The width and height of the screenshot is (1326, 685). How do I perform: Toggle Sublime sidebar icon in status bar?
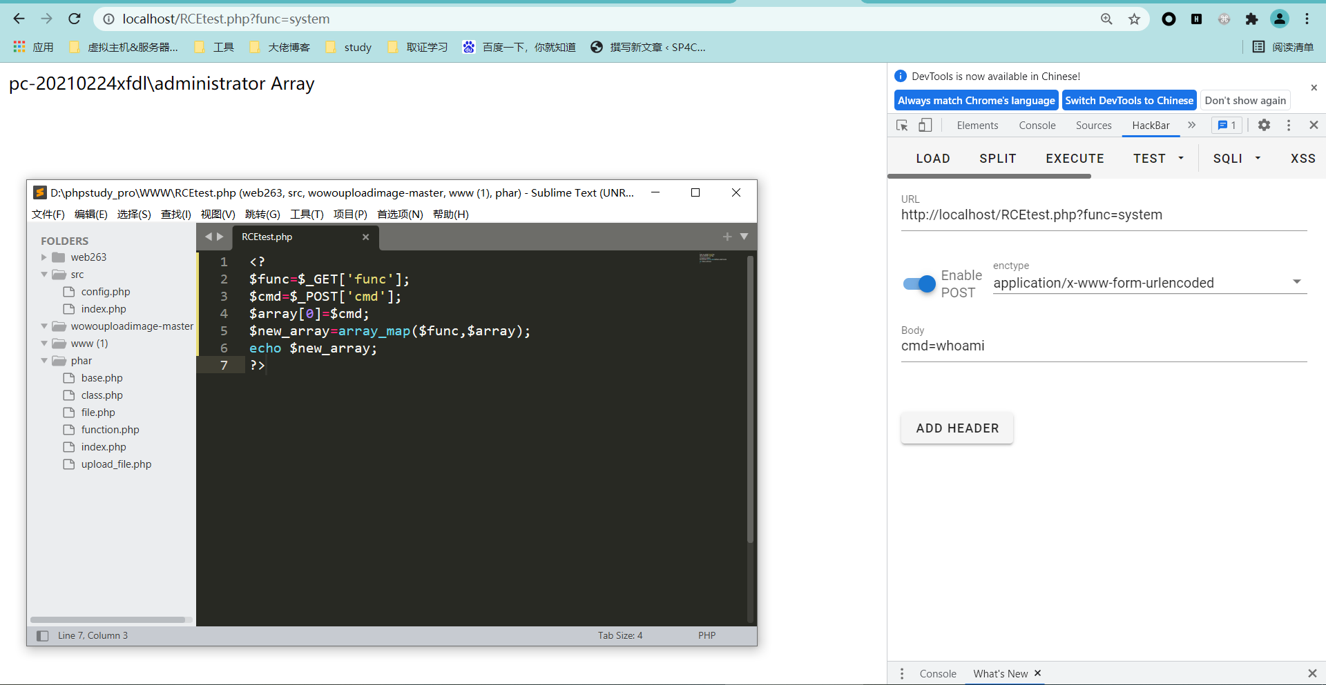(42, 635)
